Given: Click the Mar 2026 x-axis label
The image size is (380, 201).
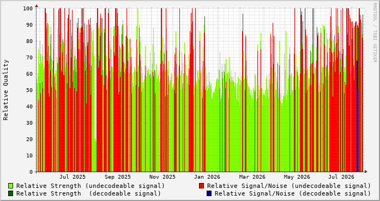Looking at the screenshot, I should 252,177.
